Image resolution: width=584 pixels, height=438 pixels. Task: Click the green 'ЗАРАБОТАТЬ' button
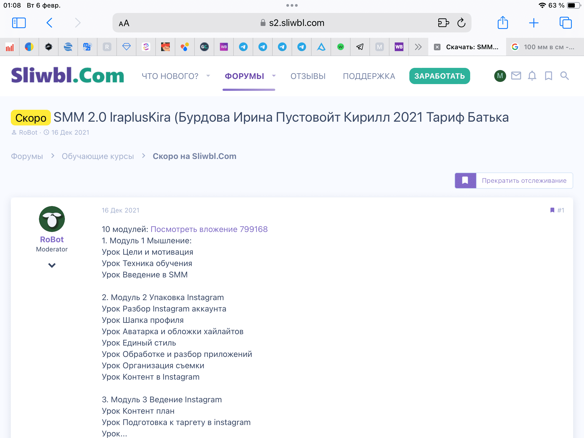click(440, 76)
